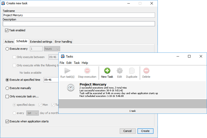Select the clock icon of Project Mercury task
Image resolution: width=207 pixels, height=138 pixels.
pyautogui.click(x=71, y=88)
